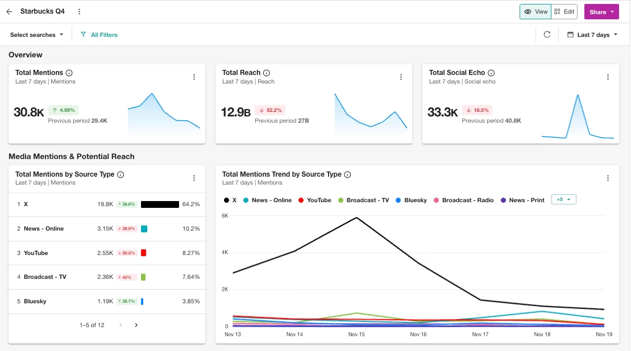Click the Total Social Echo sparkline

coord(578,116)
